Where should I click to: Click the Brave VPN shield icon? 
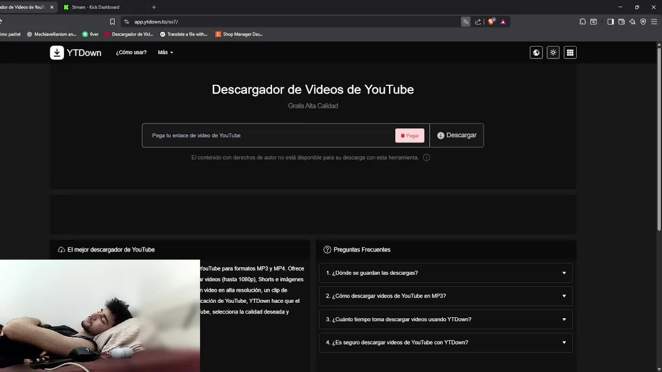(643, 22)
